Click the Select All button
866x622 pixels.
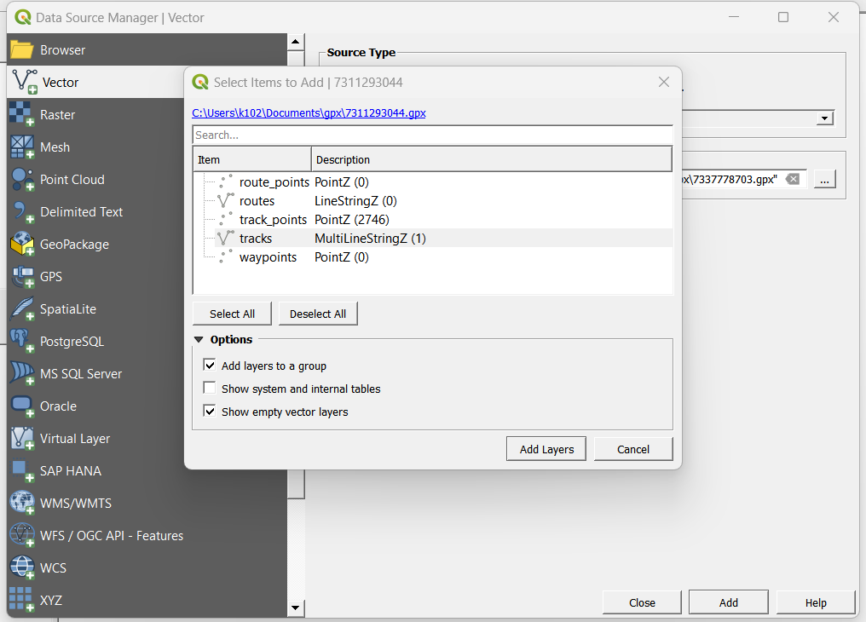coord(232,314)
